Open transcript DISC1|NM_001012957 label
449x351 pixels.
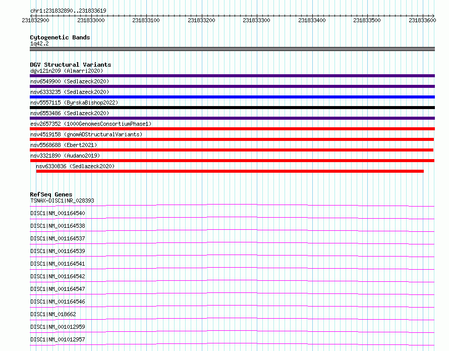(x=58, y=339)
